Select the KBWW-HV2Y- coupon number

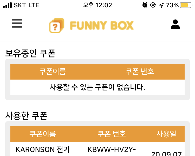(112, 149)
